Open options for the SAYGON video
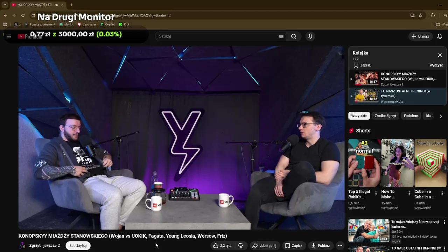The image size is (448, 252). click(x=444, y=222)
